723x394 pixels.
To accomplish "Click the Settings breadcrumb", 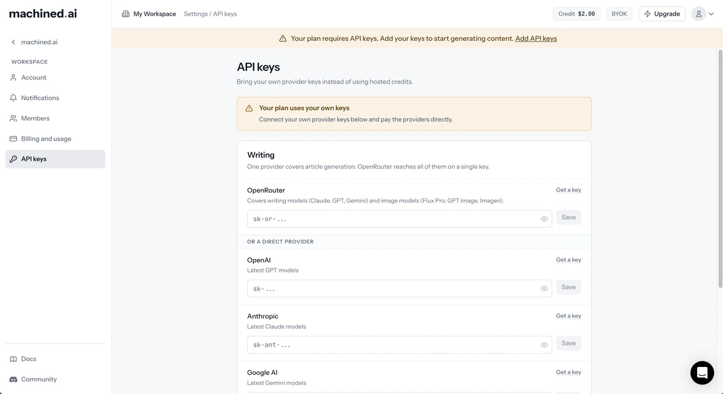I will (196, 14).
